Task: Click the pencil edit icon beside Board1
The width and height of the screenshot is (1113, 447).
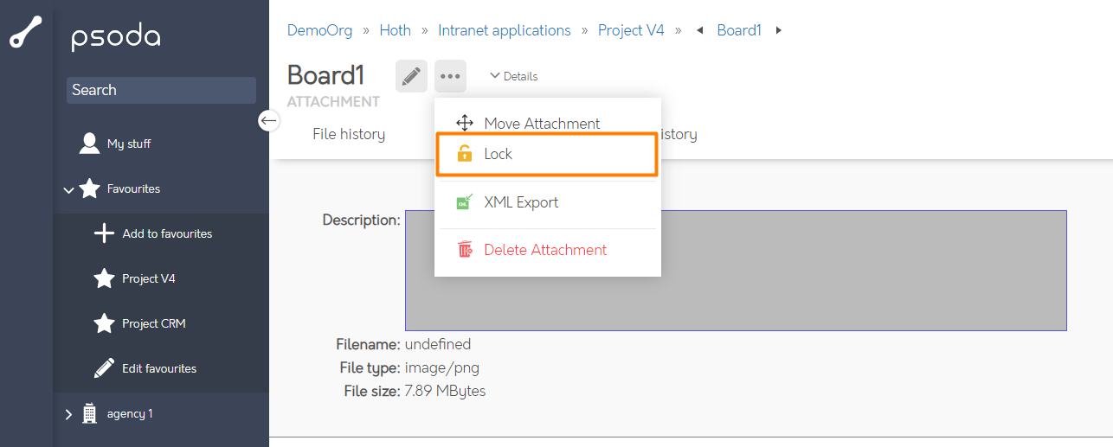Action: tap(411, 76)
